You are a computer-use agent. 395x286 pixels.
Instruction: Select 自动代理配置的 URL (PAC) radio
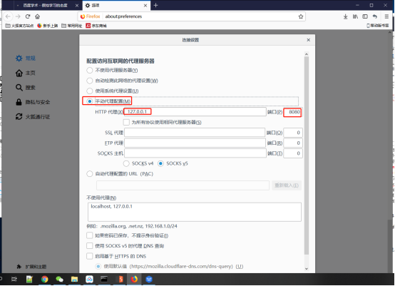point(90,174)
